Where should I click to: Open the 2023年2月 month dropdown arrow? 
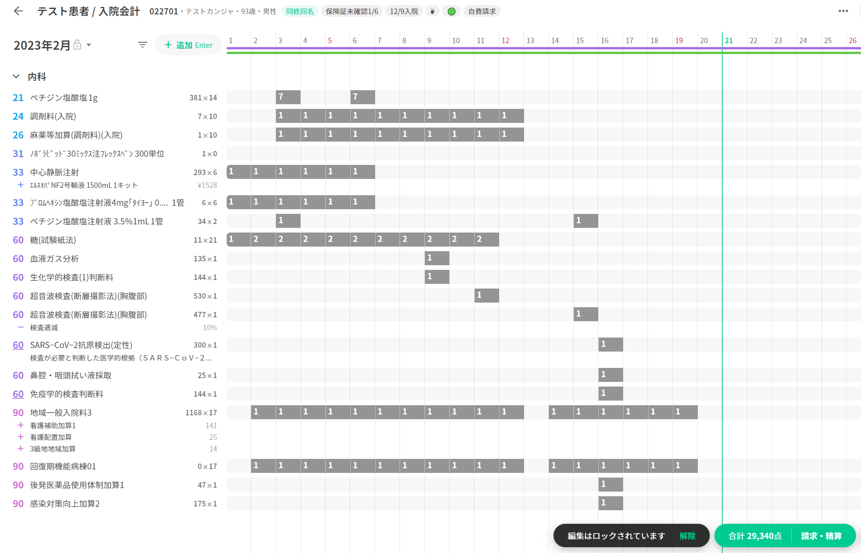coord(89,45)
